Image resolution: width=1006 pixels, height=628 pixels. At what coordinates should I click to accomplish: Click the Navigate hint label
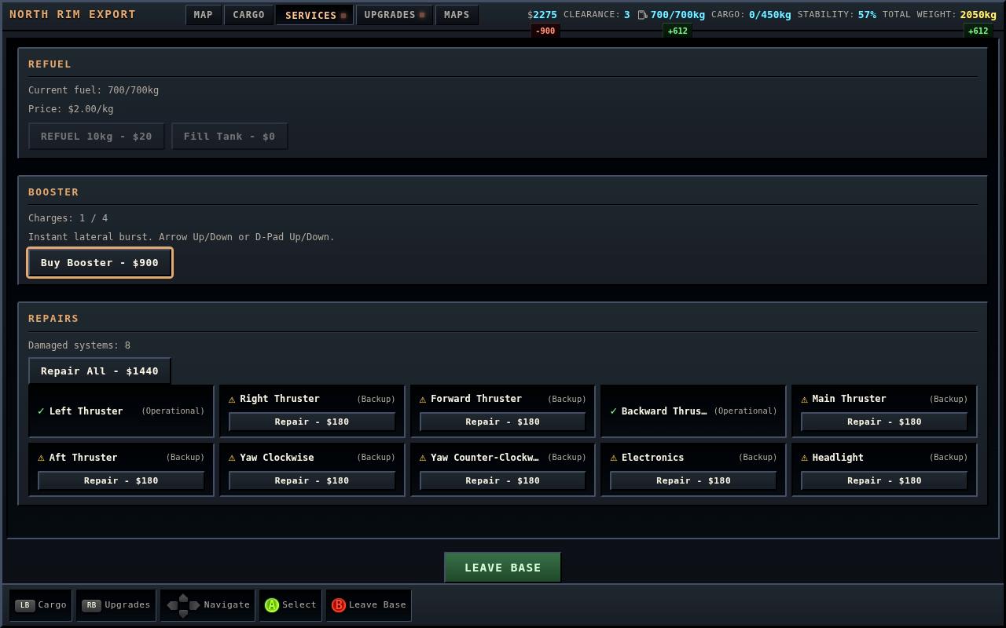(x=226, y=605)
